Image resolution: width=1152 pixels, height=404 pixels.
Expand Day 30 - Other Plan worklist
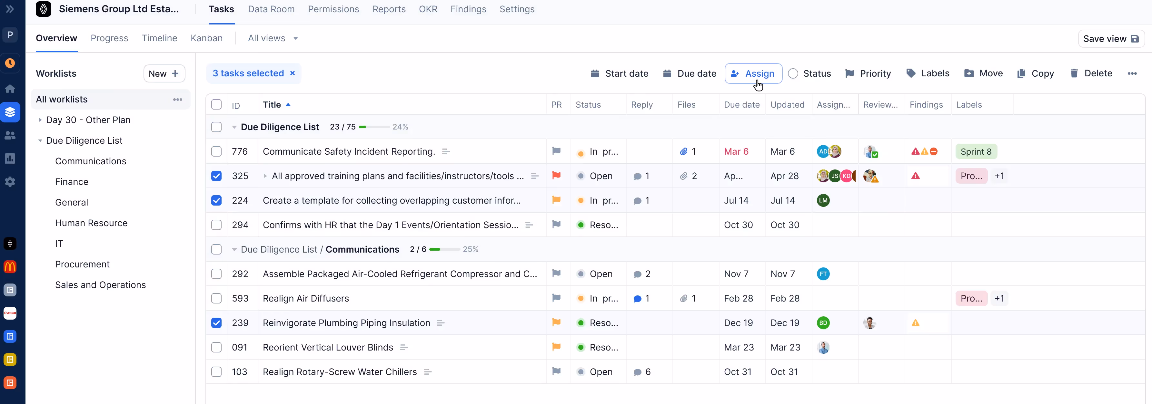pyautogui.click(x=40, y=120)
